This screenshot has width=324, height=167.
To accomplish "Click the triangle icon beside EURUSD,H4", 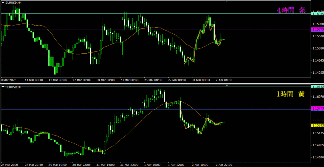I will 3,3.
